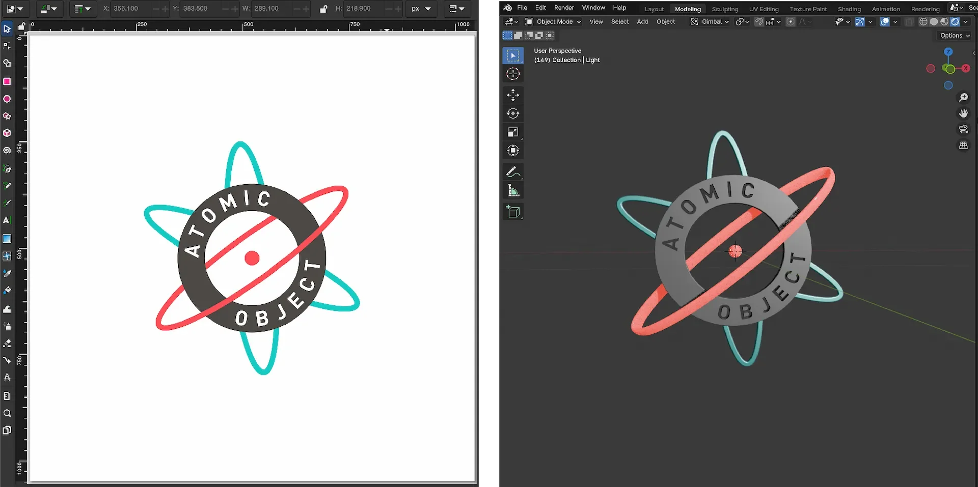Open the Blender File menu
Screen dimensions: 978x487
522,8
